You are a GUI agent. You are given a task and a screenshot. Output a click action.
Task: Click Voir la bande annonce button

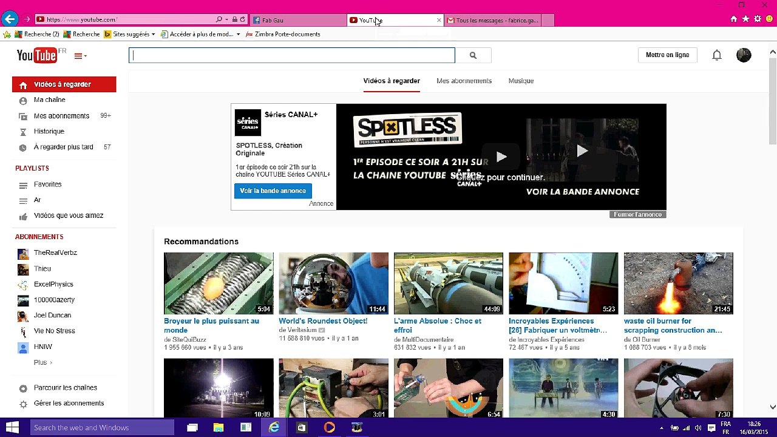[273, 191]
